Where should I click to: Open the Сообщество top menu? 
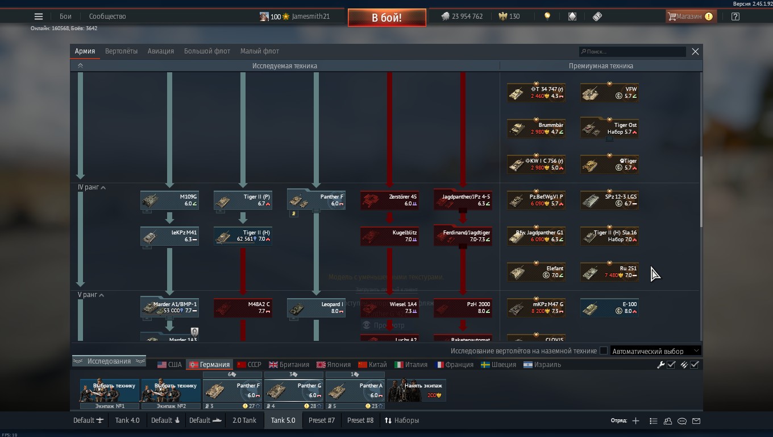[x=107, y=17]
